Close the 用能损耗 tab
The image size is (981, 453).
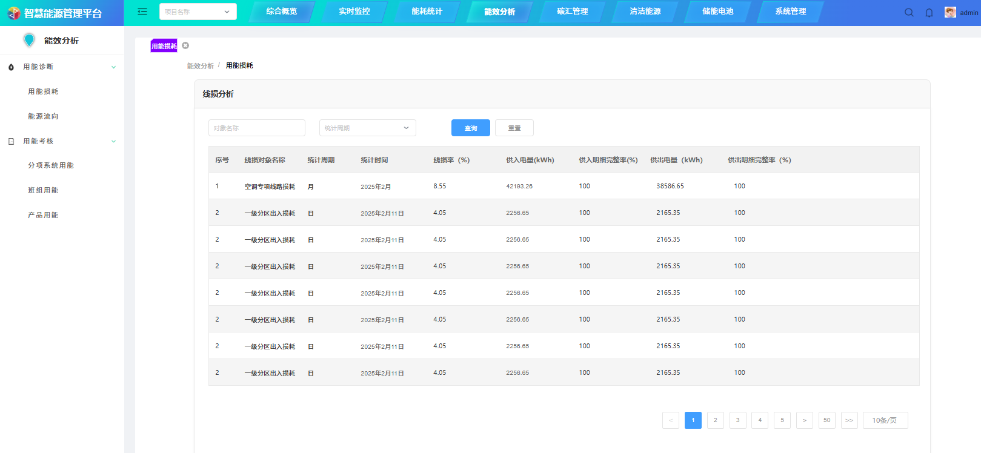tap(185, 45)
